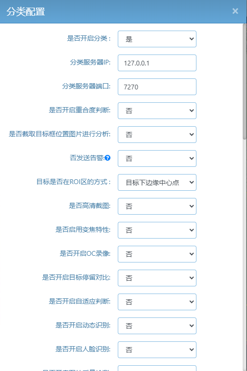This screenshot has width=247, height=371.
Task: Open the 是否开启自适应判断 dropdown
Action: tap(157, 302)
